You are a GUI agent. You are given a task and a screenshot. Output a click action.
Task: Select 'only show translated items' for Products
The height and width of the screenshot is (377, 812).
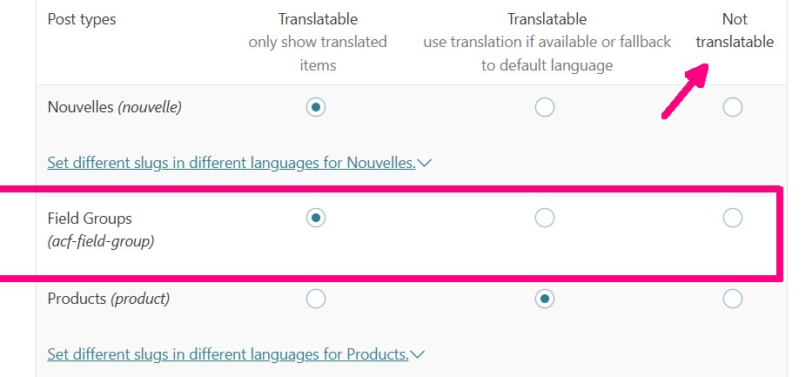316,299
